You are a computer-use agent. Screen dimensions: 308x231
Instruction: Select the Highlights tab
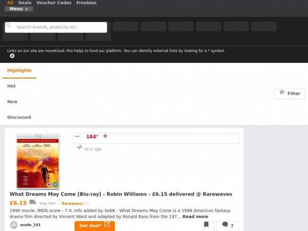20,70
